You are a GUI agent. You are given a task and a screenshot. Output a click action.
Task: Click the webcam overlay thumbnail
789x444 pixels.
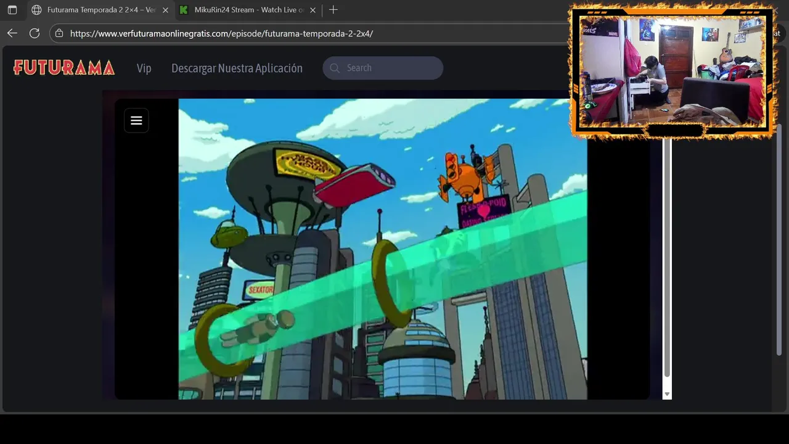[x=672, y=72]
